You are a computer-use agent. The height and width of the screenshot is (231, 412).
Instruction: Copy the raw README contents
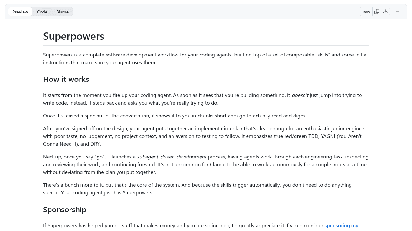click(x=377, y=12)
